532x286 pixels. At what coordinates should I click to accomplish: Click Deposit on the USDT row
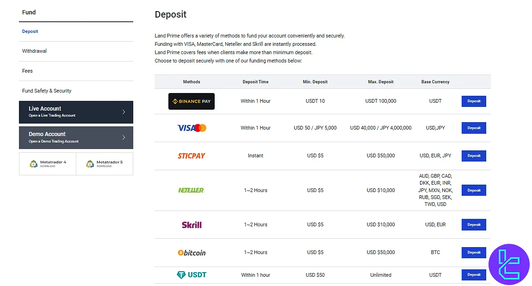[473, 274]
